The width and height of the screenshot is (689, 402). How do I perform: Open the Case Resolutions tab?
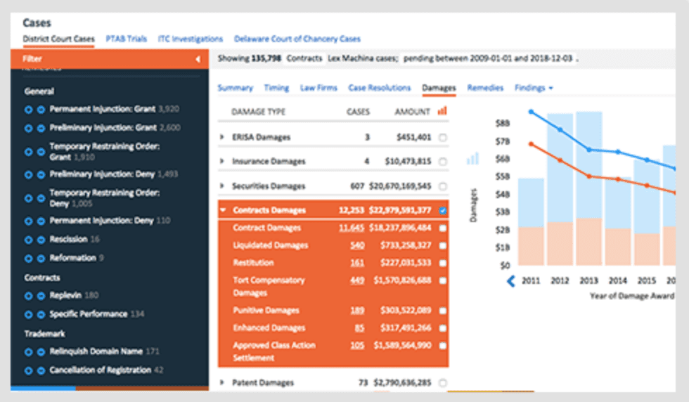click(x=379, y=88)
